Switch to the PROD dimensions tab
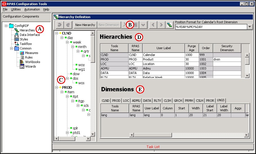This screenshot has height=154, width=256. pyautogui.click(x=116, y=101)
